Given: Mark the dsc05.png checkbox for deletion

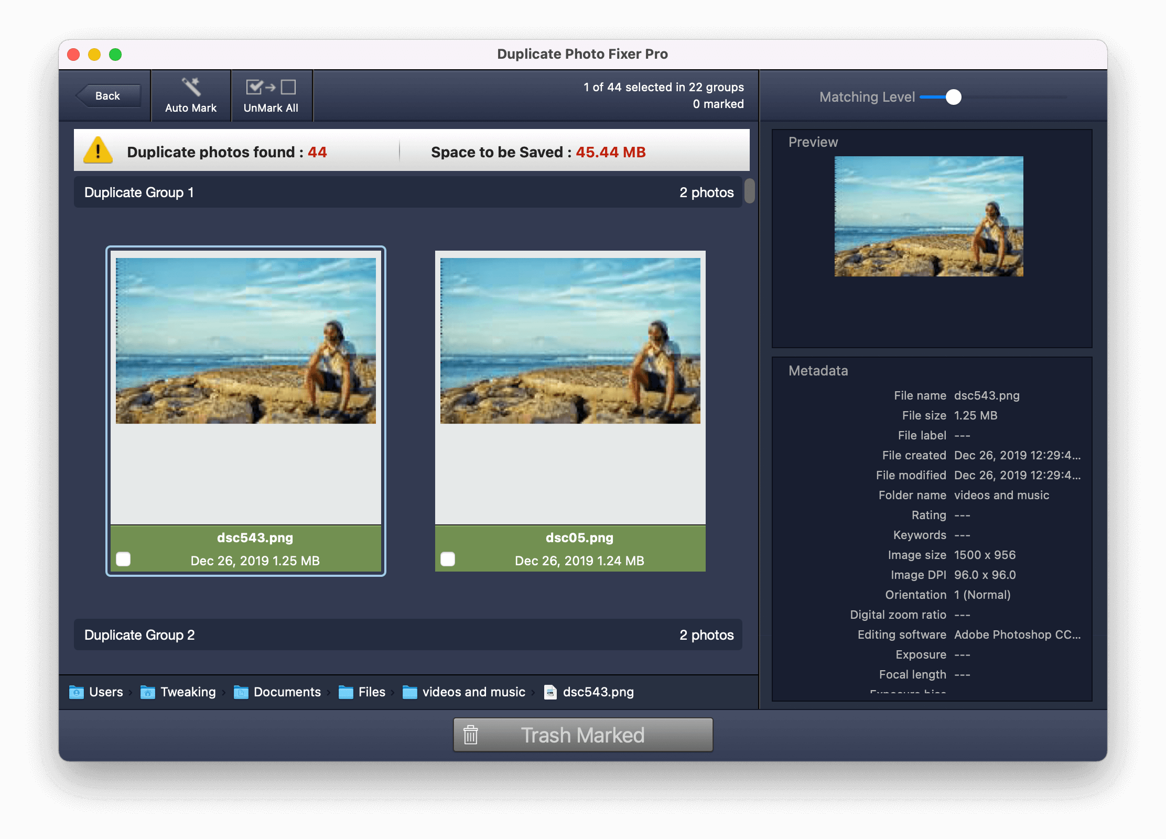Looking at the screenshot, I should pos(448,560).
